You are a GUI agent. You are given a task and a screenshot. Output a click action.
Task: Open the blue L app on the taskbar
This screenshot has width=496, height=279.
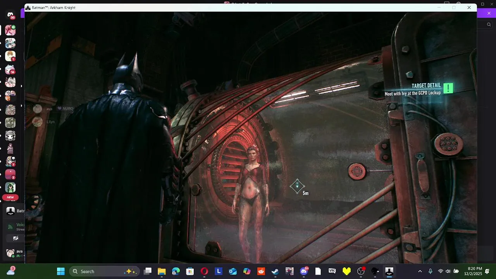point(219,271)
